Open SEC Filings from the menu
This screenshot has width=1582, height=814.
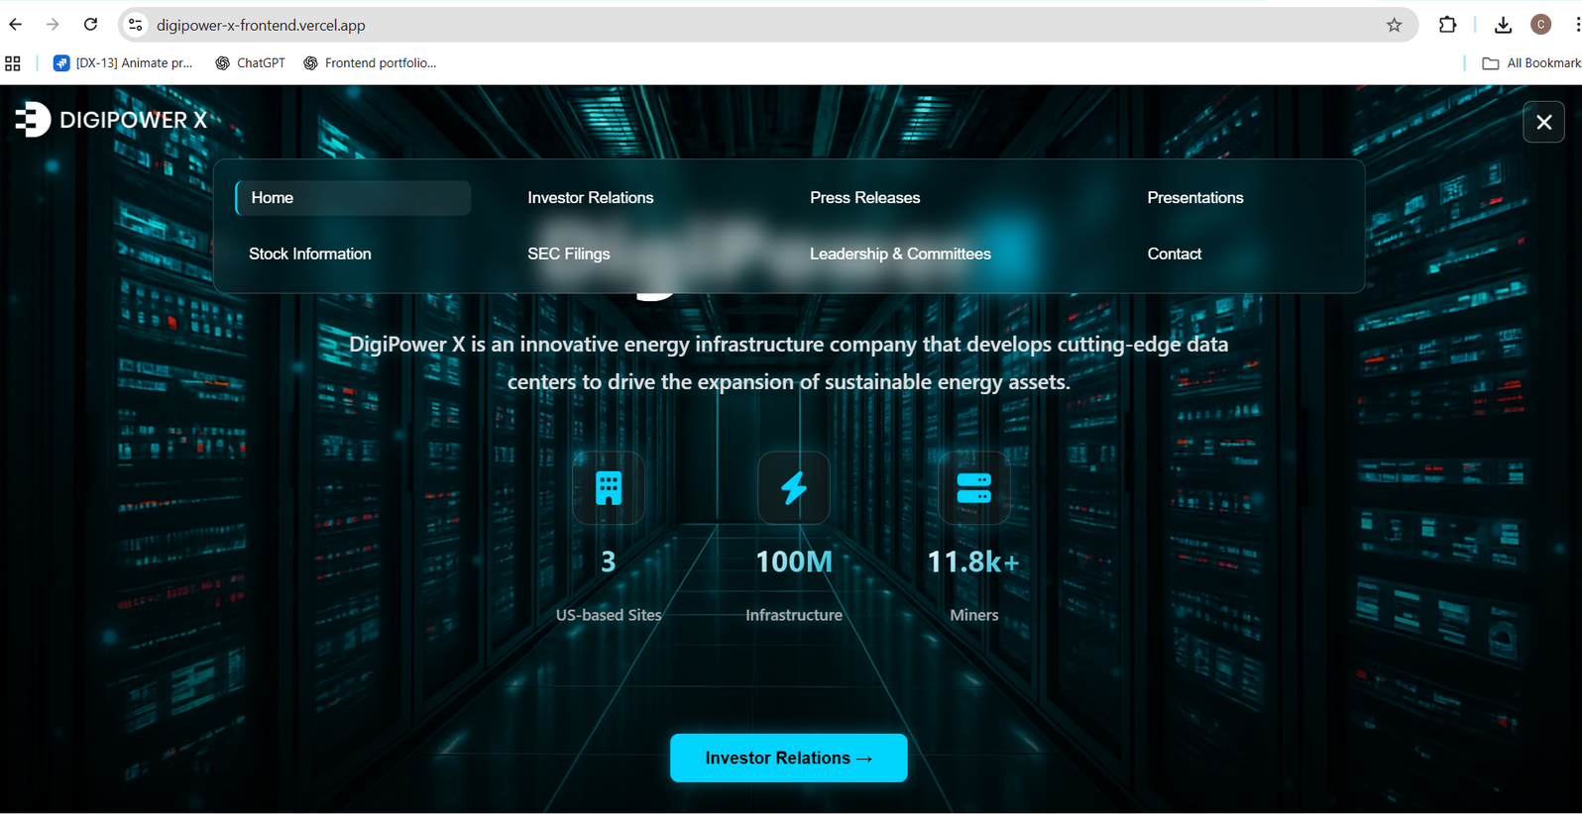(x=569, y=254)
